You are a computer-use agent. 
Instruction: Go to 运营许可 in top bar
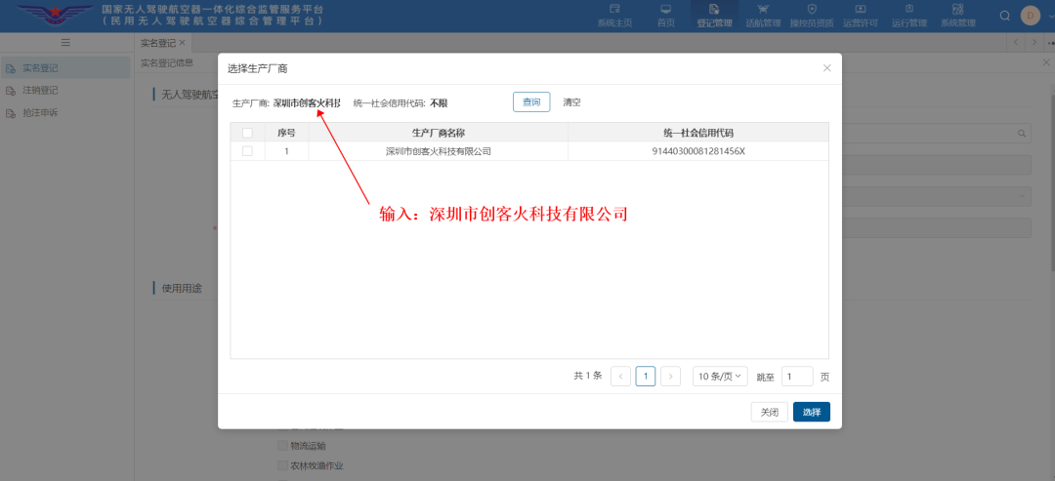pos(860,15)
